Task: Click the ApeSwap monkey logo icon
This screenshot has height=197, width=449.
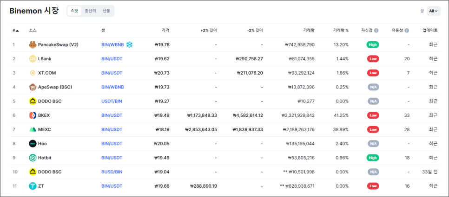Action: coord(33,87)
